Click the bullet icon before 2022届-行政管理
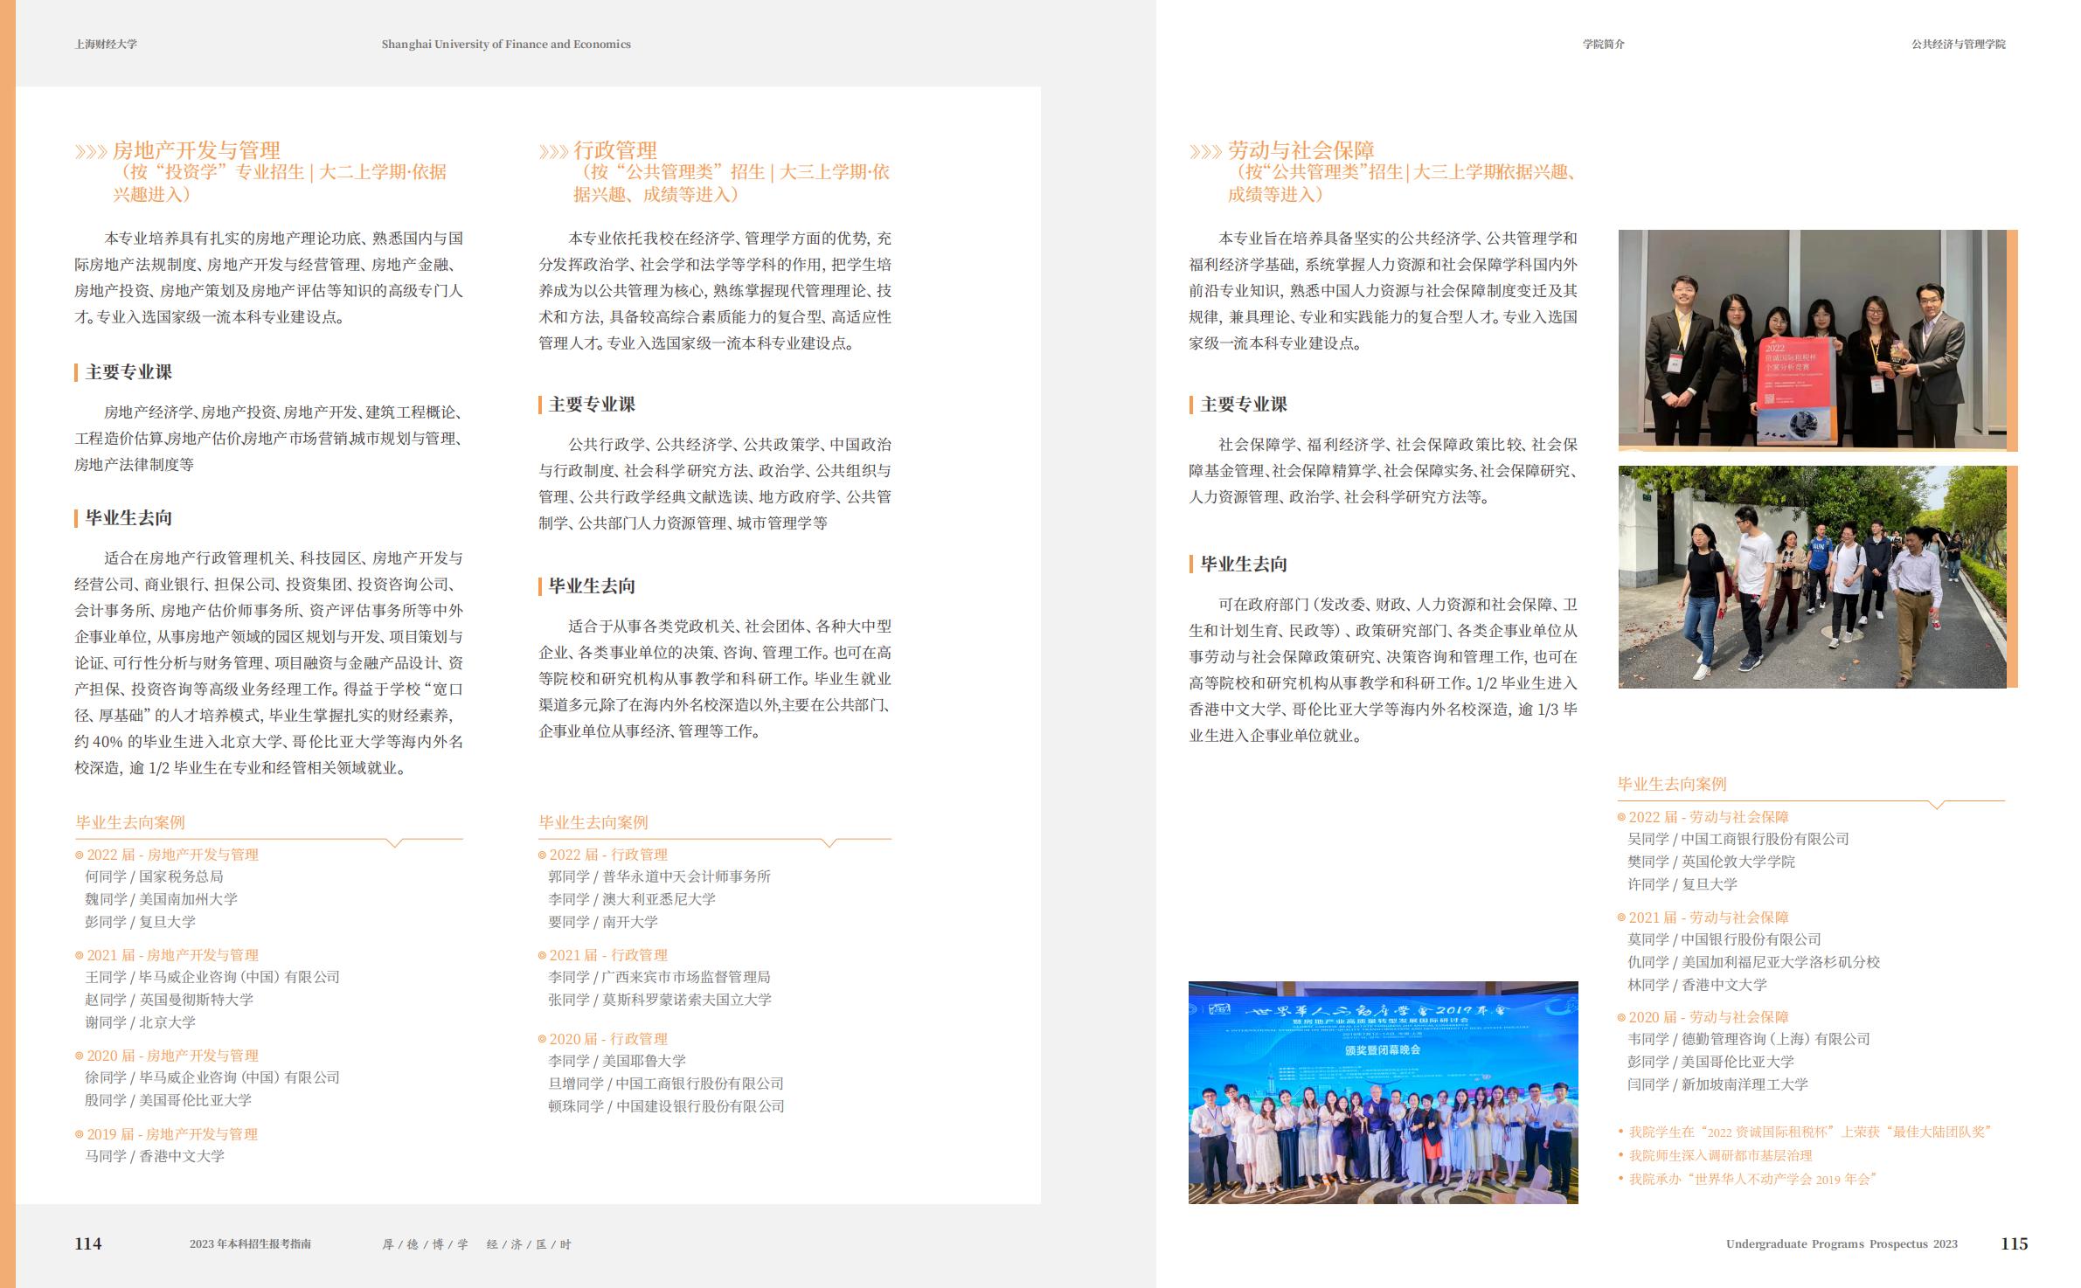Screen dimensions: 2081x1288 click(543, 855)
